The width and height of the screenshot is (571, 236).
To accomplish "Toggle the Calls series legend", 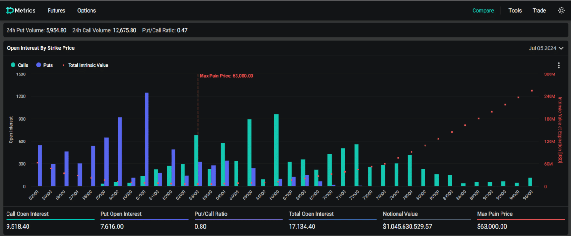I will click(x=23, y=65).
